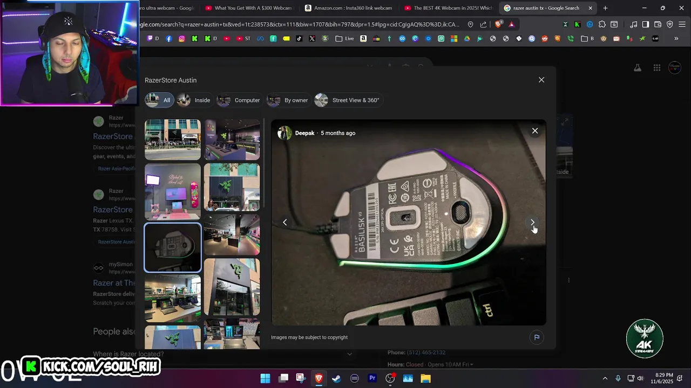This screenshot has height=388, width=691.
Task: Open the selected mouse underside thumbnail
Action: point(173,247)
